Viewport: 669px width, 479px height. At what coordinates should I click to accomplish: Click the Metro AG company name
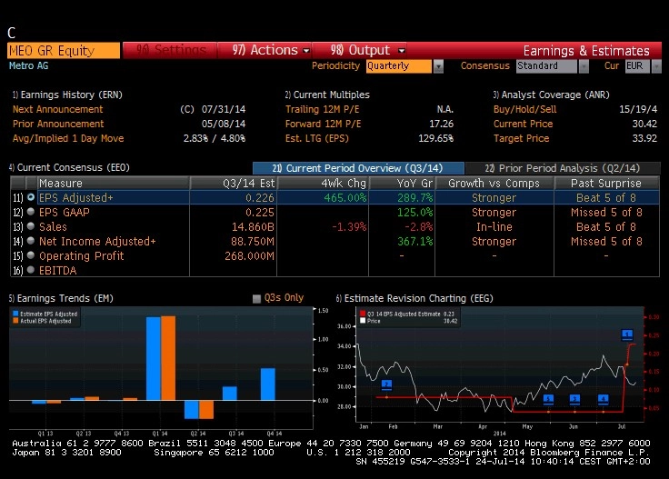pos(28,65)
